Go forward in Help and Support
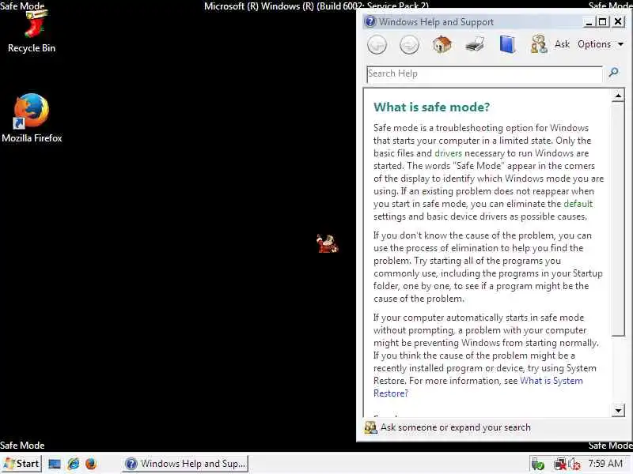The image size is (633, 474). [x=409, y=44]
